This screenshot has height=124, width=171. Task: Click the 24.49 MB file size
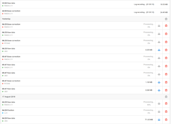(x=164, y=12)
